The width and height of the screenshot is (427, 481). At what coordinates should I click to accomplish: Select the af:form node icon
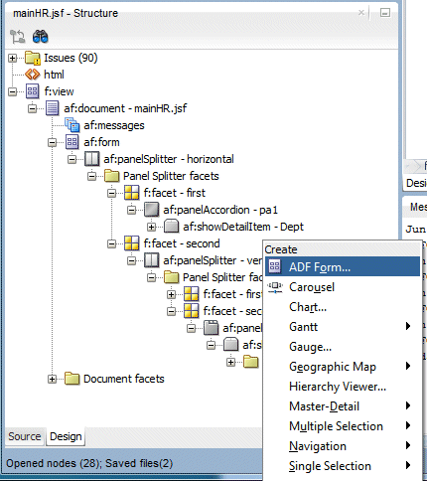[x=72, y=142]
